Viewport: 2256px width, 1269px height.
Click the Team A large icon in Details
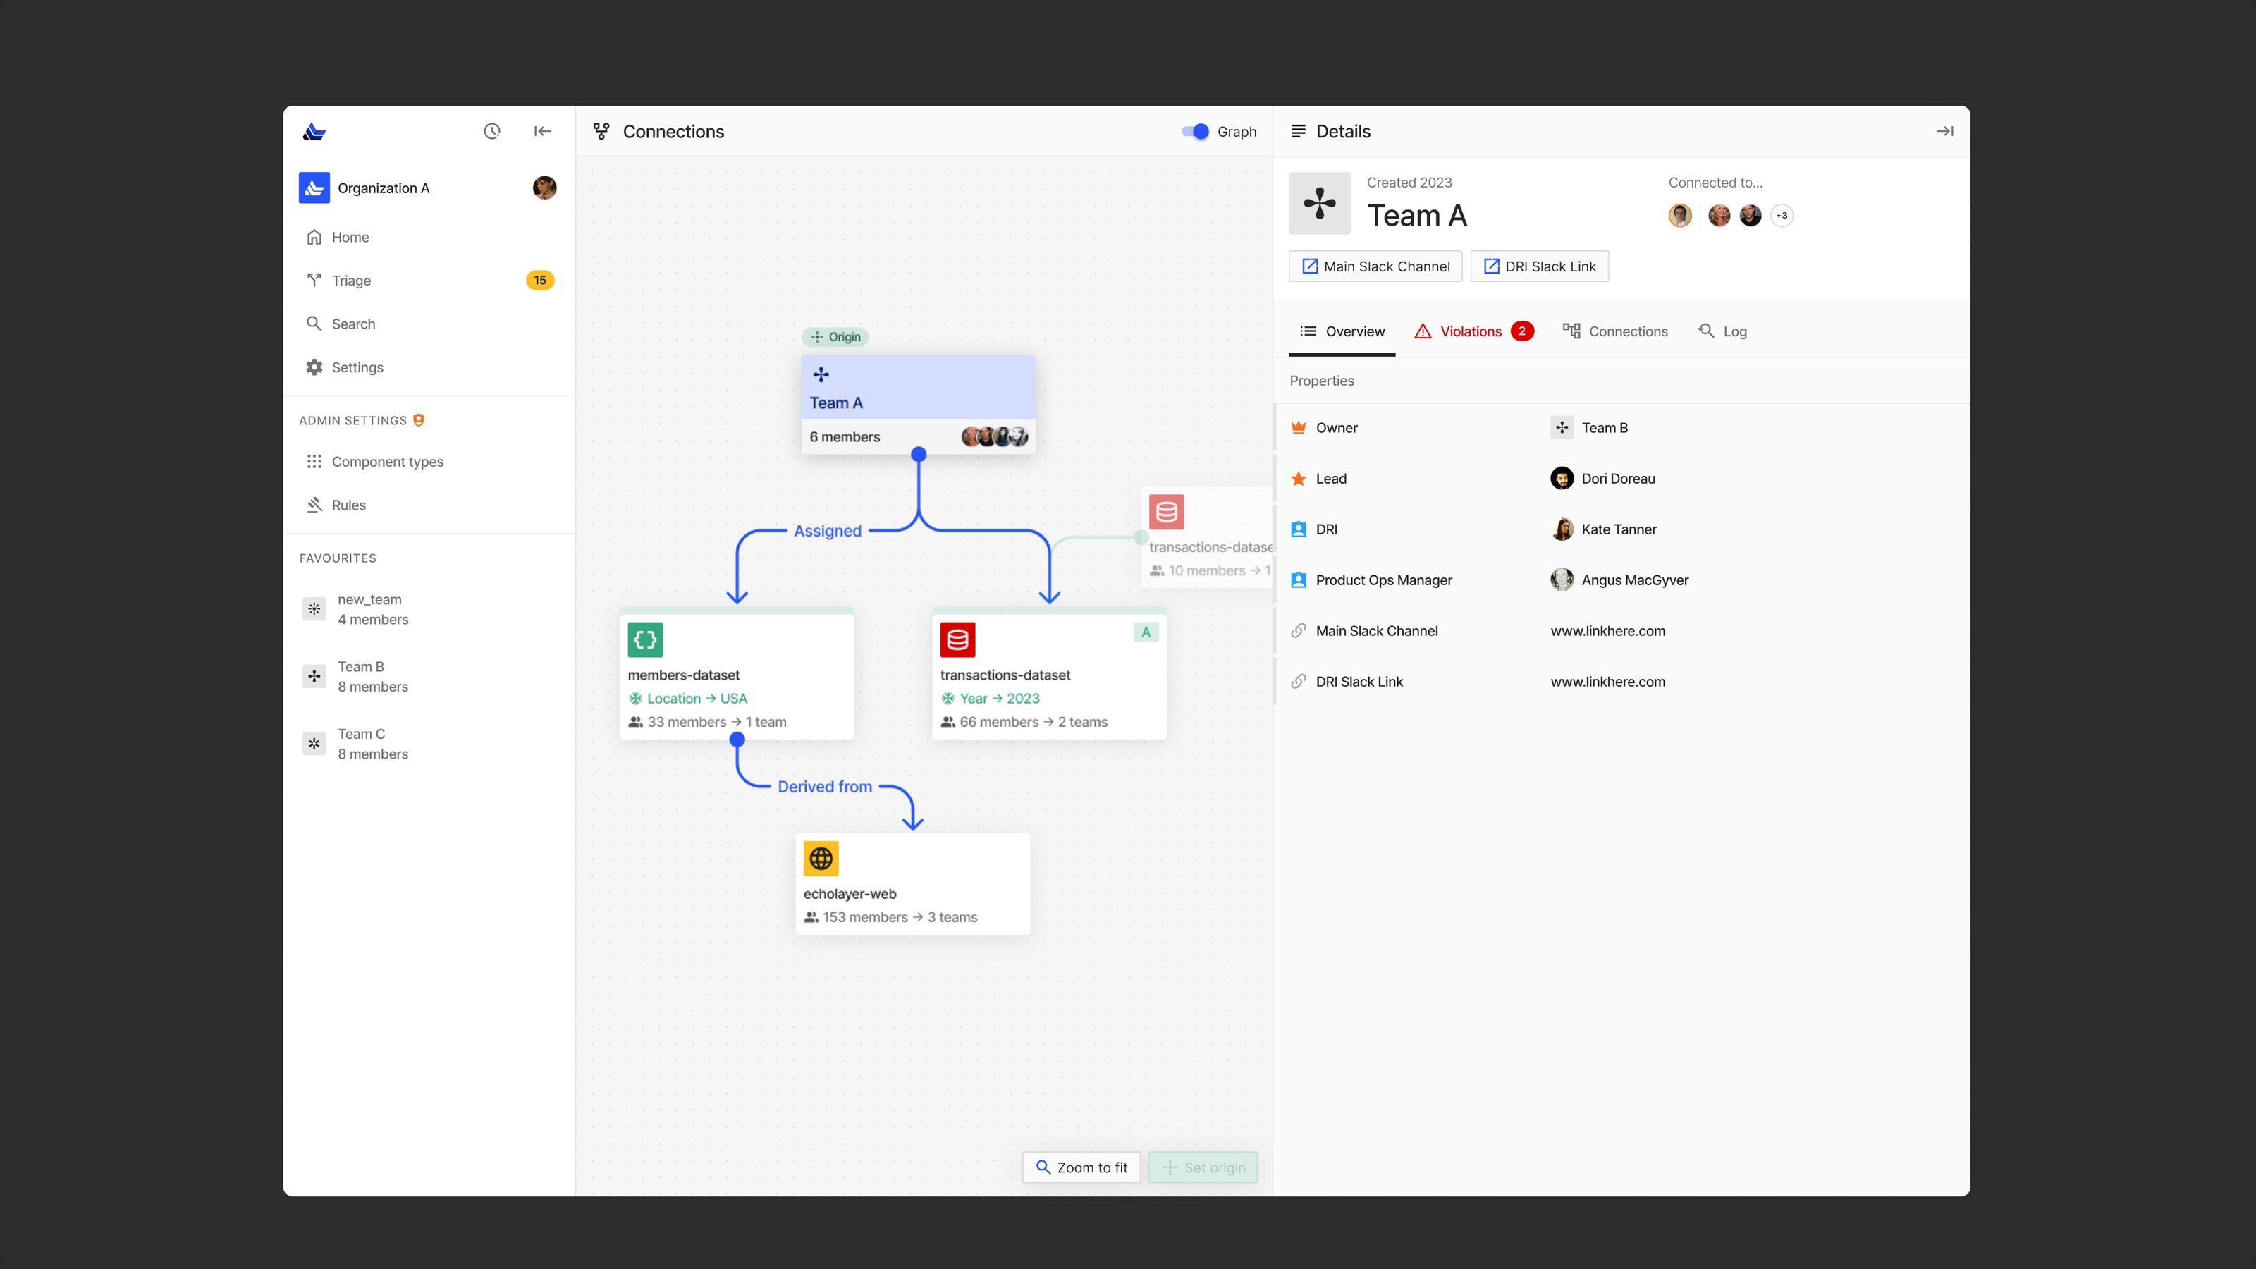coord(1319,203)
